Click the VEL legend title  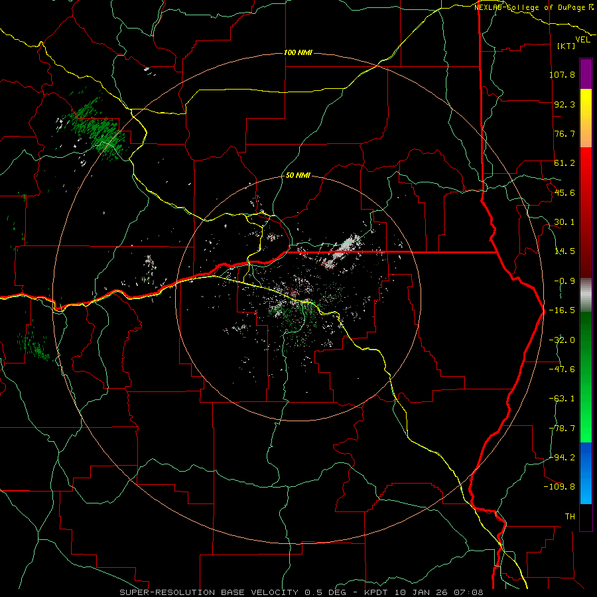582,40
